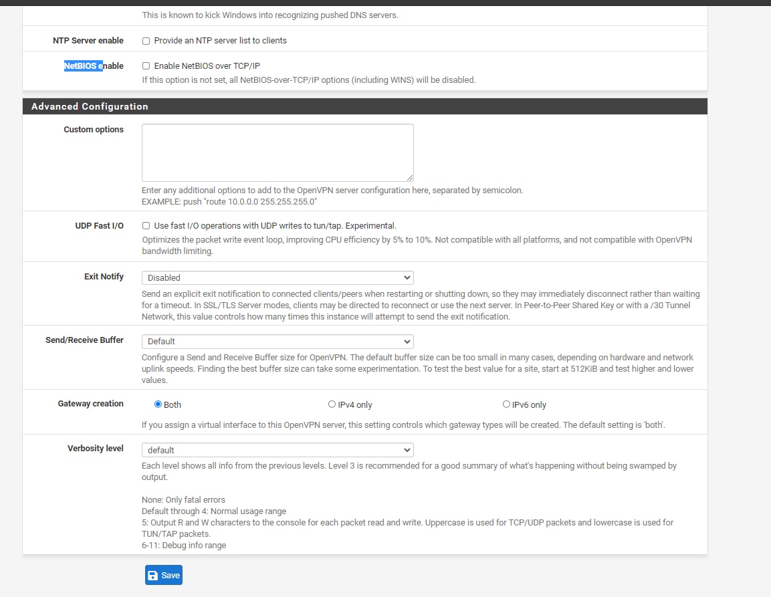
Task: Click the UDP Fast I/O label
Action: 100,226
